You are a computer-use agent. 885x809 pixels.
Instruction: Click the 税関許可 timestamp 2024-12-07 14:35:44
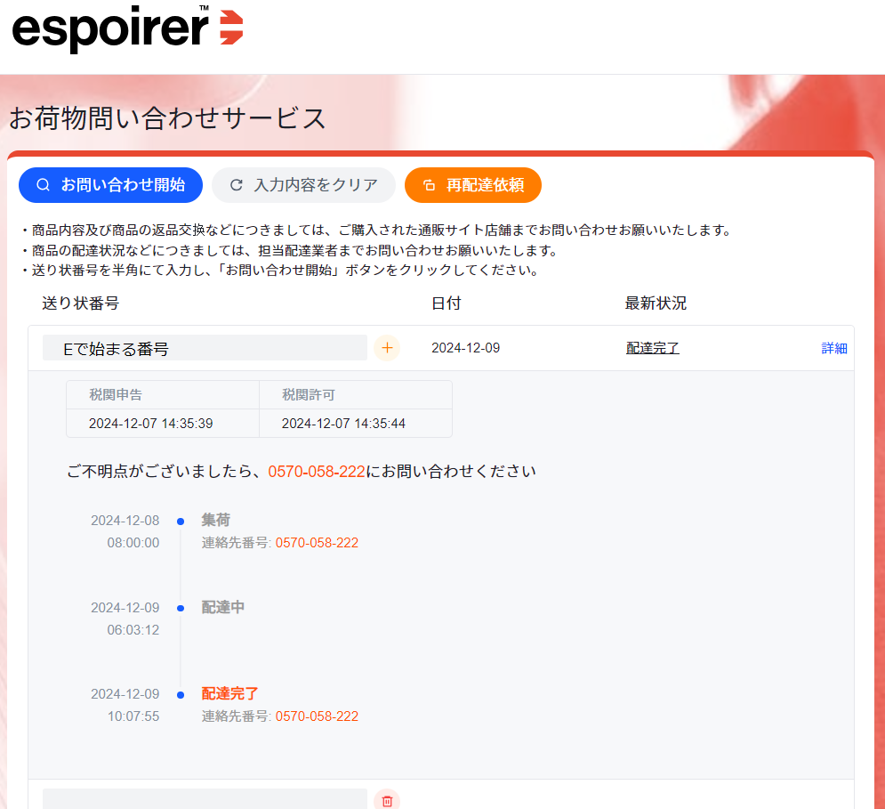coord(343,424)
